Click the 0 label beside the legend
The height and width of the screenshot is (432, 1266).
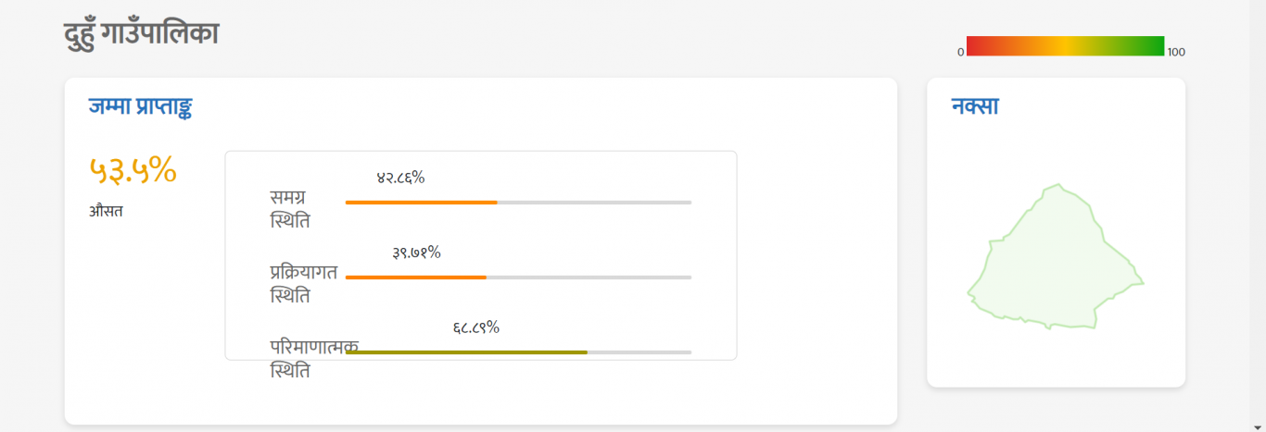tap(961, 52)
